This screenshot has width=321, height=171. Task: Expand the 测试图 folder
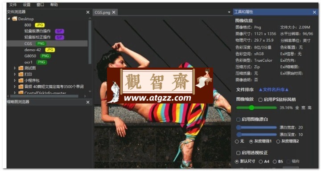[15, 68]
